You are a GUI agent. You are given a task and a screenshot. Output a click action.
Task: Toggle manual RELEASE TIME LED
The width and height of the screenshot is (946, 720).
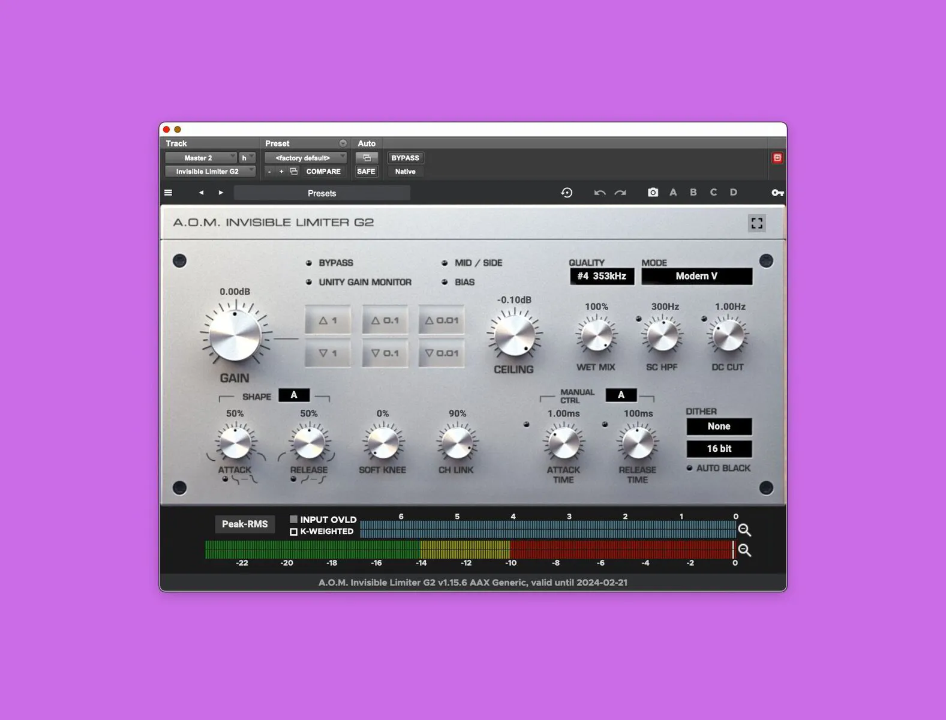pyautogui.click(x=605, y=424)
